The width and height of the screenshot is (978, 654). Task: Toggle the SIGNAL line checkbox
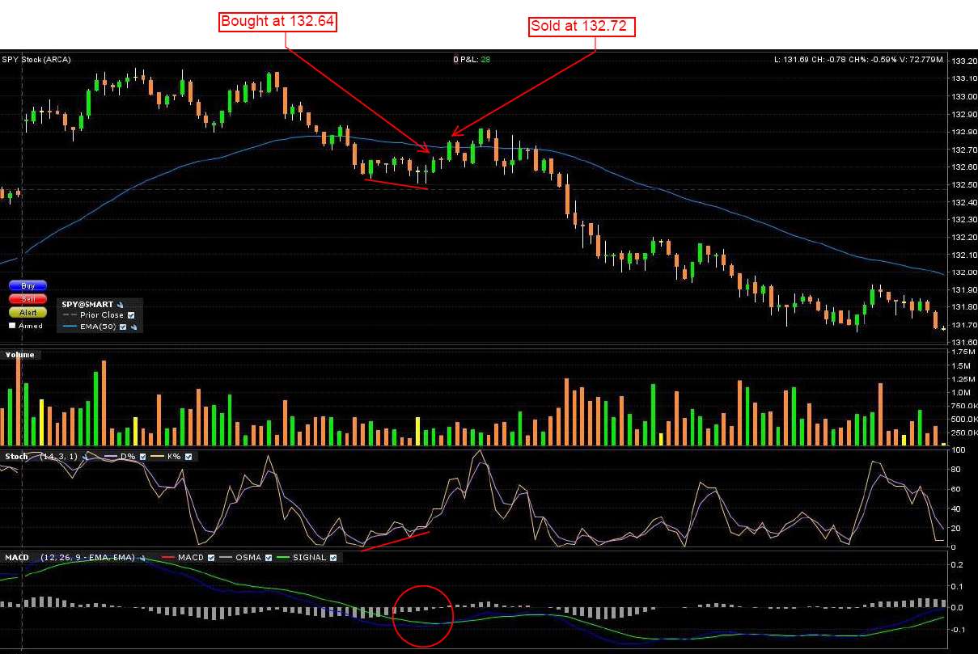pyautogui.click(x=332, y=558)
